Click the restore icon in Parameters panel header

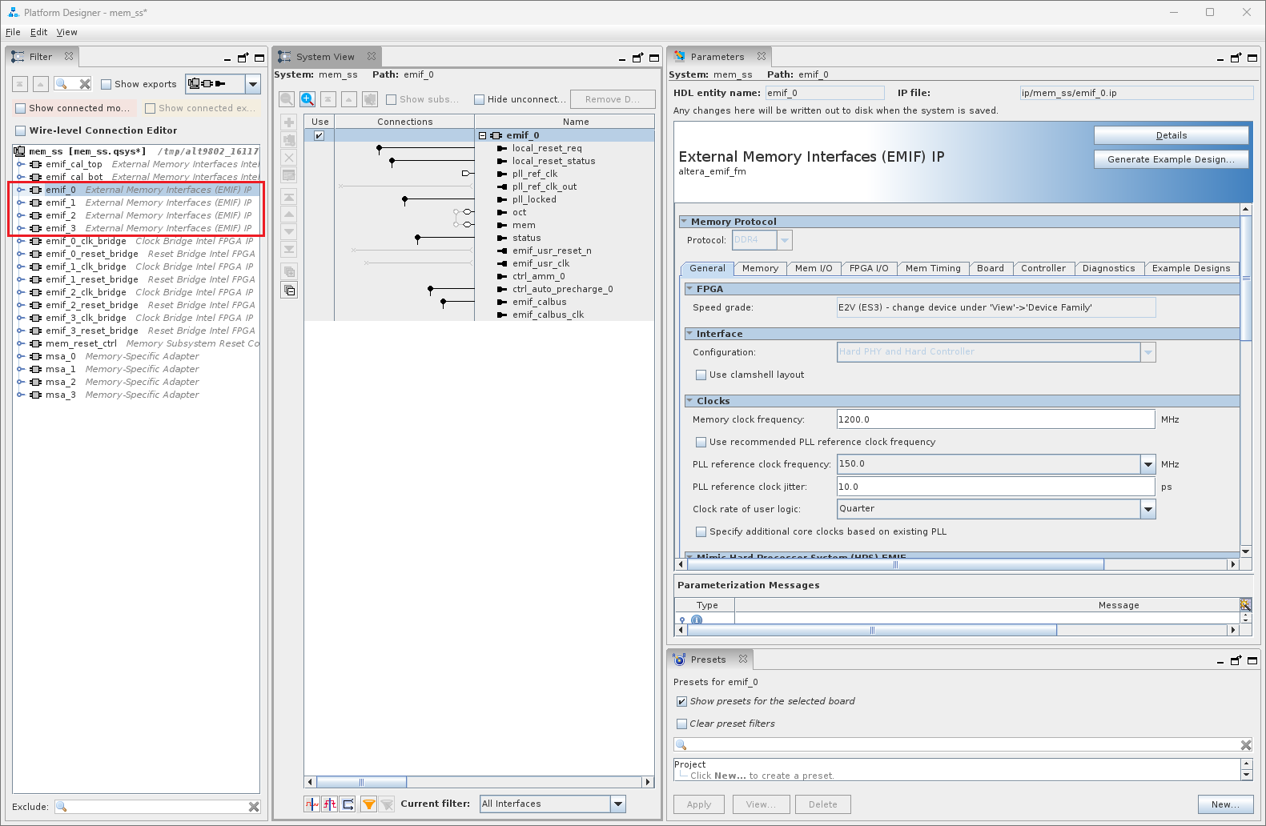click(1236, 58)
